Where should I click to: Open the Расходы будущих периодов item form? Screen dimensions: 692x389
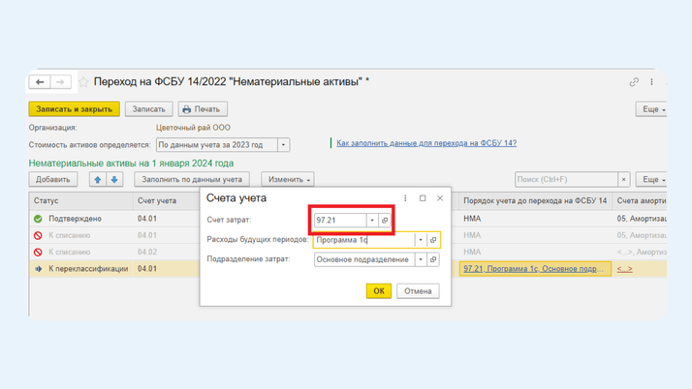pyautogui.click(x=433, y=240)
